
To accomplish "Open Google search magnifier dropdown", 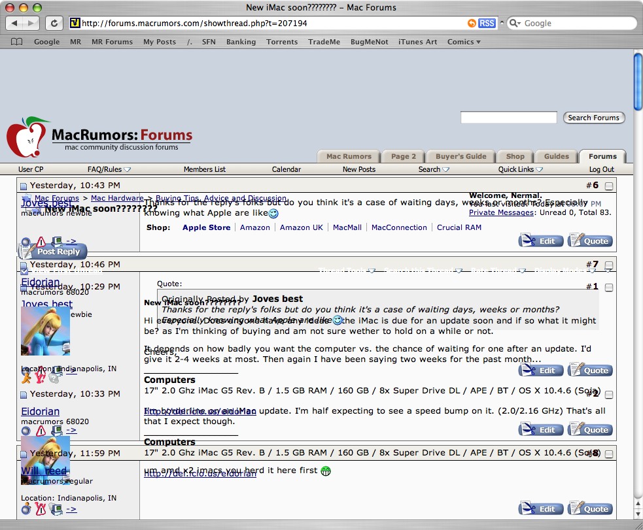I will click(515, 24).
